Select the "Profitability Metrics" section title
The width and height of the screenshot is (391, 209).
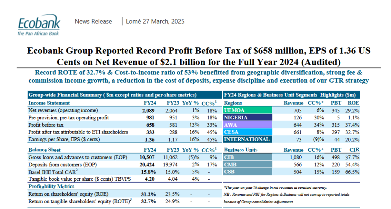(x=51, y=186)
